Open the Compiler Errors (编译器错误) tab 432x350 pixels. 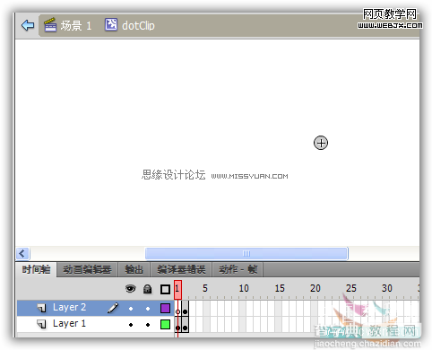pos(181,270)
